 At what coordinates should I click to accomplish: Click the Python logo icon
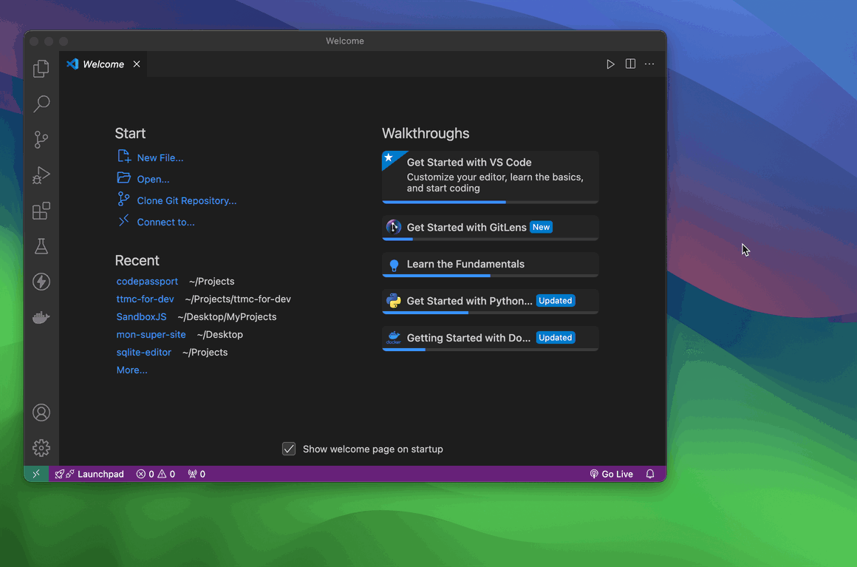coord(394,301)
